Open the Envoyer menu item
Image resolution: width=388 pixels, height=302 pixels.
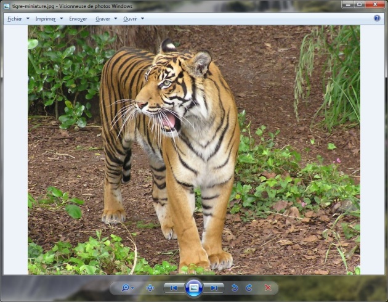click(78, 19)
